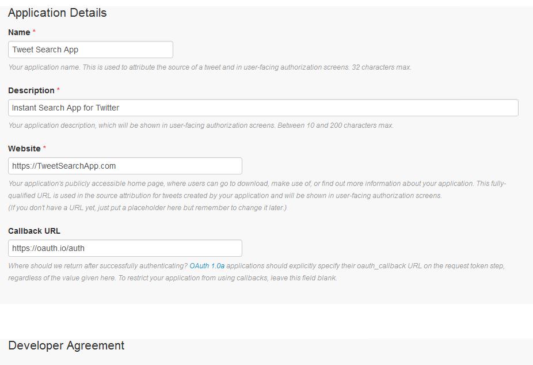This screenshot has width=533, height=365.
Task: Click the Callback URL input box
Action: 124,248
